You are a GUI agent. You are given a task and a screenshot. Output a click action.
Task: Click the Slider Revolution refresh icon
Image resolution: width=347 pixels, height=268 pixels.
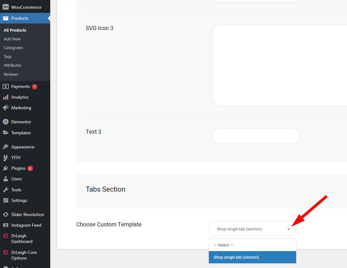click(x=6, y=214)
